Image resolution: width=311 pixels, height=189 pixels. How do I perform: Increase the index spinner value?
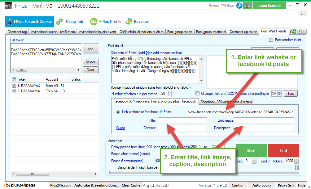[255, 160]
